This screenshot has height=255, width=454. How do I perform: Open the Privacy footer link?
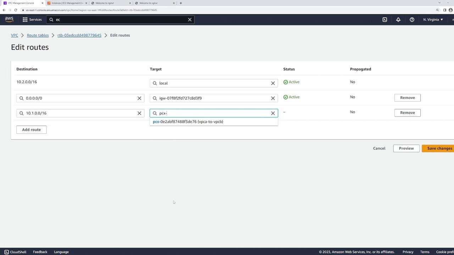(408, 252)
